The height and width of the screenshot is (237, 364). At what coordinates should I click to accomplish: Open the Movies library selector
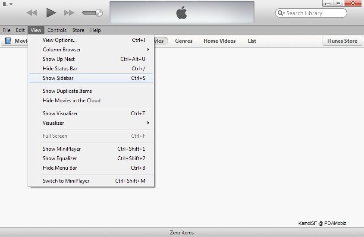(x=15, y=41)
